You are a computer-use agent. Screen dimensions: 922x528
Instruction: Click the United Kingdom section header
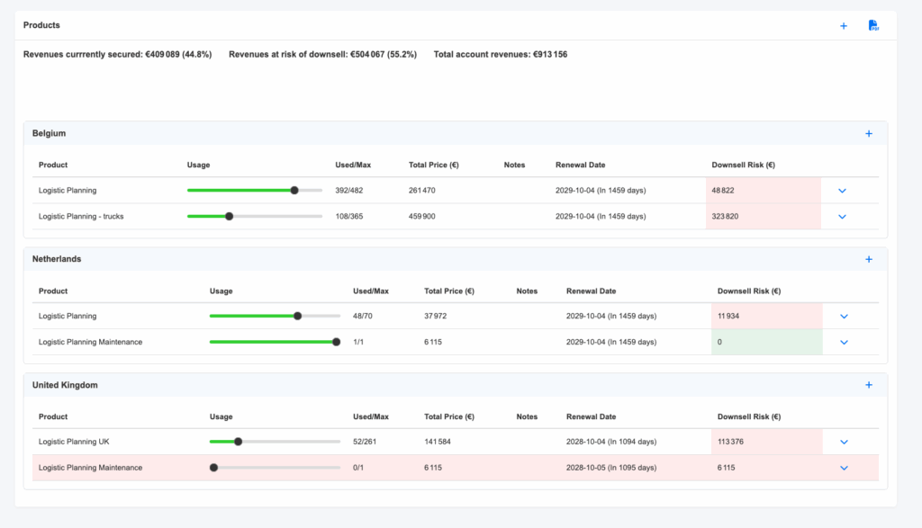tap(65, 385)
